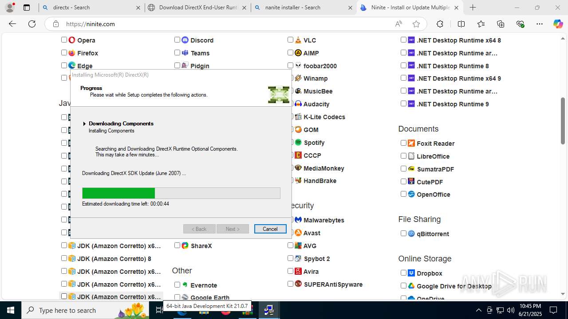Click the qBittorrent icon
The height and width of the screenshot is (319, 568).
pyautogui.click(x=411, y=233)
